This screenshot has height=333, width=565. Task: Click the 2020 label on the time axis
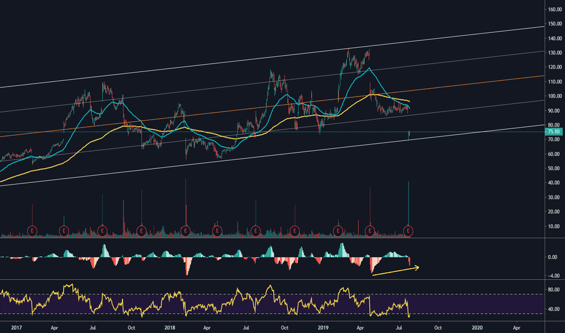477,328
